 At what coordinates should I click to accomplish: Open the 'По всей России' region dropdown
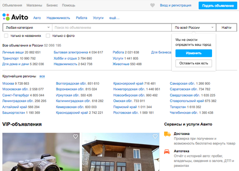tap(194, 27)
